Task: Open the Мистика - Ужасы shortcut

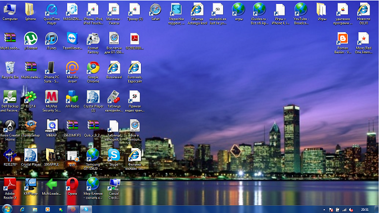Action: [114, 14]
